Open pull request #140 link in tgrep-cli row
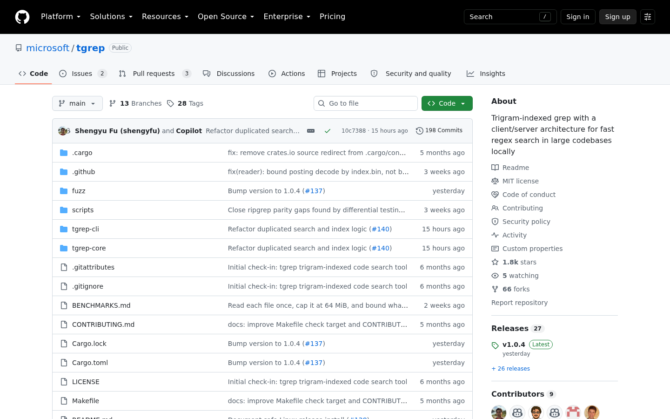 [381, 229]
